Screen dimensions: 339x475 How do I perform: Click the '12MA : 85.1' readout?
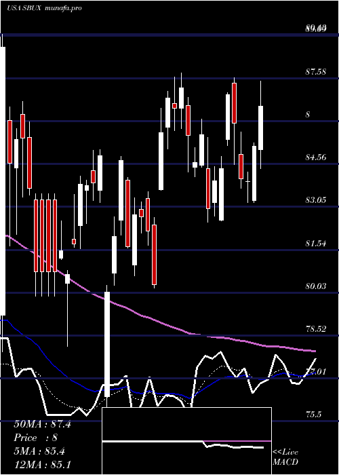pos(42,465)
